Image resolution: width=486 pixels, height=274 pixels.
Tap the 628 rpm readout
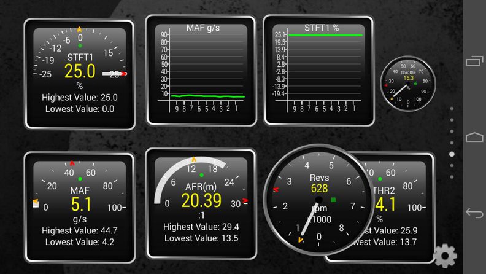pos(319,189)
